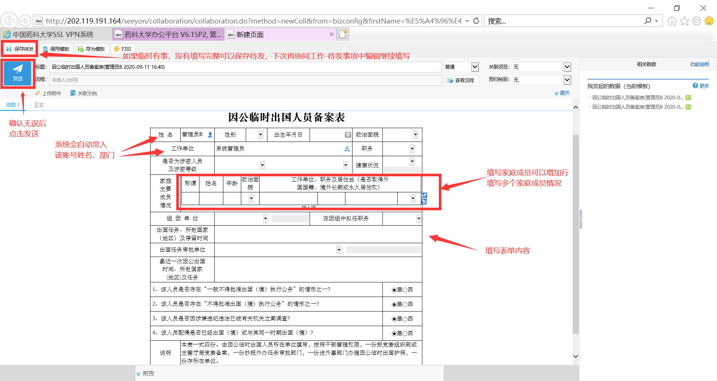Image resolution: width=717 pixels, height=381 pixels.
Task: Expand the 关联项目 dropdown
Action: click(x=567, y=67)
